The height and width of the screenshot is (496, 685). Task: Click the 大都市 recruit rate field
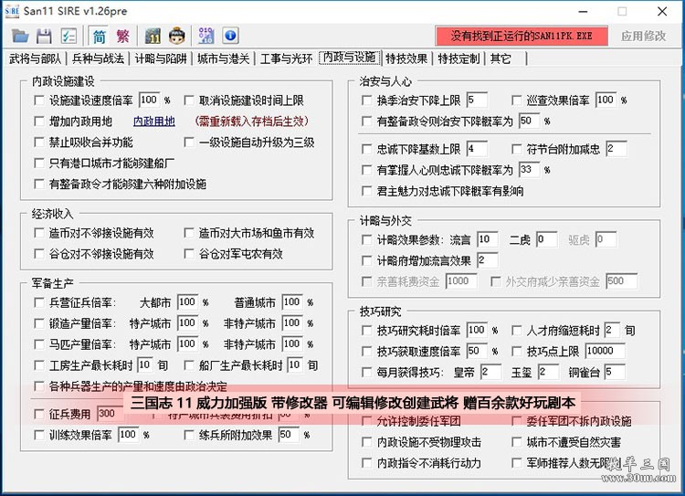coord(187,302)
